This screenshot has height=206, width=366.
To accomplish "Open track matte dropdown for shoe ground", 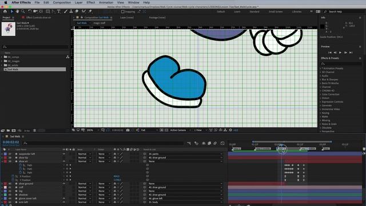I will tap(104, 184).
